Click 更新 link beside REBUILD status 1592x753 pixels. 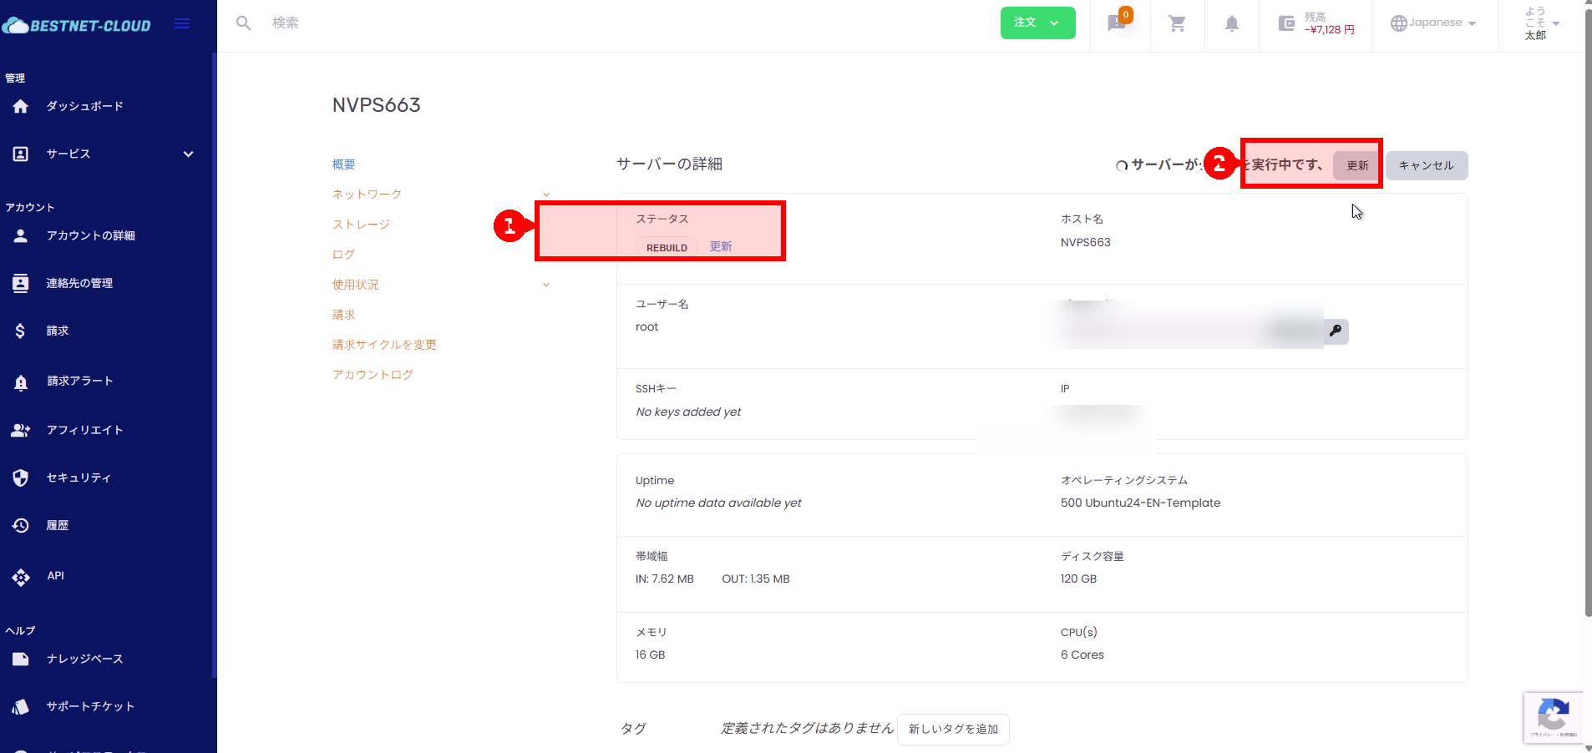[x=721, y=247]
